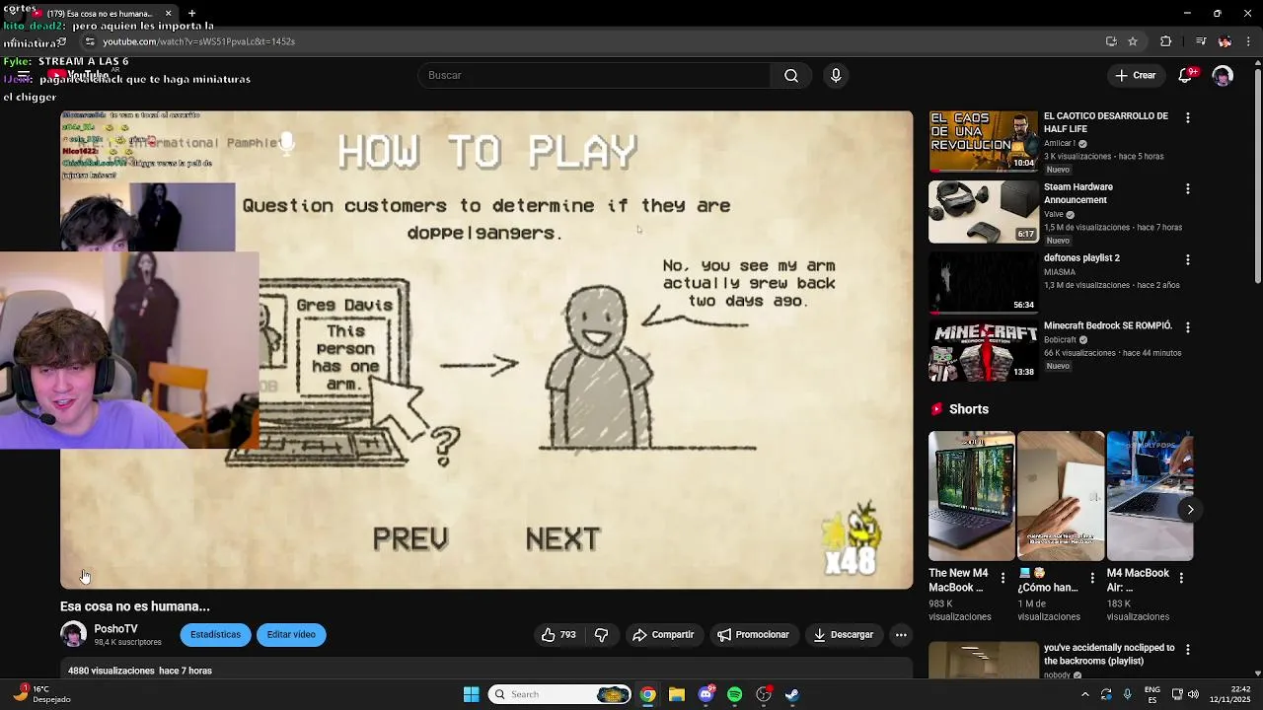This screenshot has height=710, width=1263.
Task: Open Discord from the taskbar
Action: click(706, 694)
